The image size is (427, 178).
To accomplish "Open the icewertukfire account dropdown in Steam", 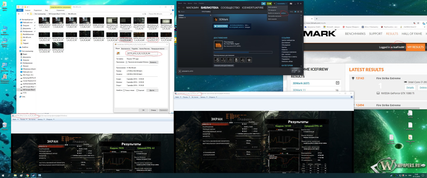I will 282,4.
